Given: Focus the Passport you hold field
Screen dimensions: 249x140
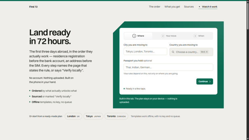Looking at the screenshot, I should 168,67.
